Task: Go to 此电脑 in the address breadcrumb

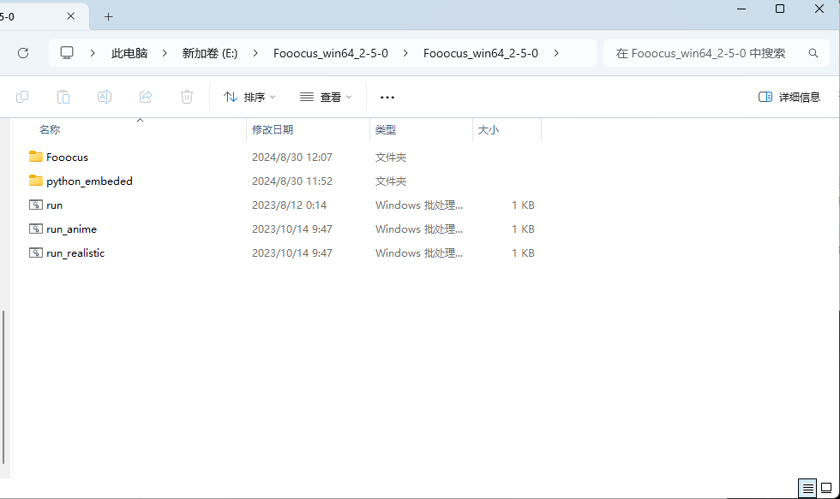Action: (129, 53)
